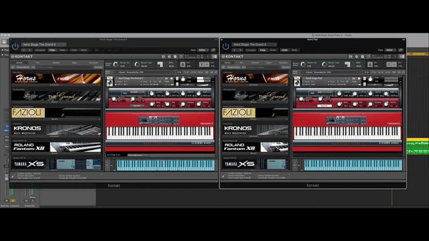The width and height of the screenshot is (429, 241).
Task: Click KONTAKT logo in Nord Pad window
Action: [x=233, y=56]
